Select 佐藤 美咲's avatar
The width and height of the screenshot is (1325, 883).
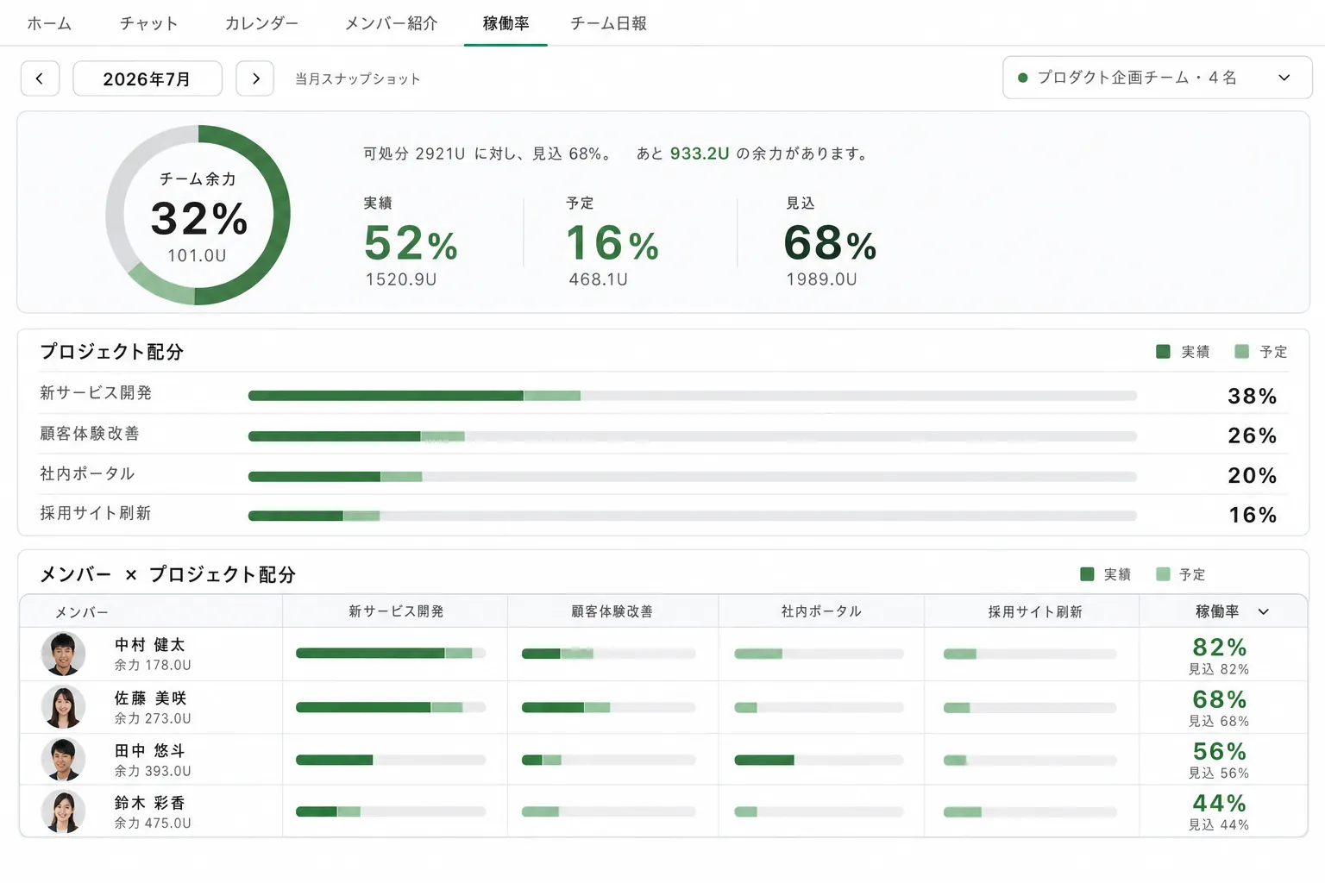[x=63, y=707]
